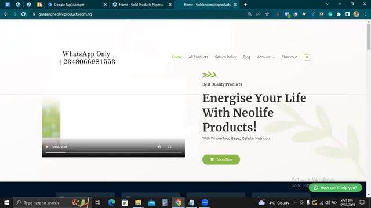Open the Calculator from taskbar
Image resolution: width=371 pixels, height=208 pixels.
(165, 203)
